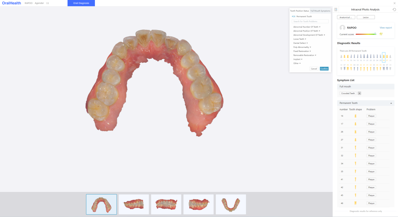Select tooth 27 in the diagnostic chart
Screen dimensions: 398x217
pyautogui.click(x=387, y=58)
